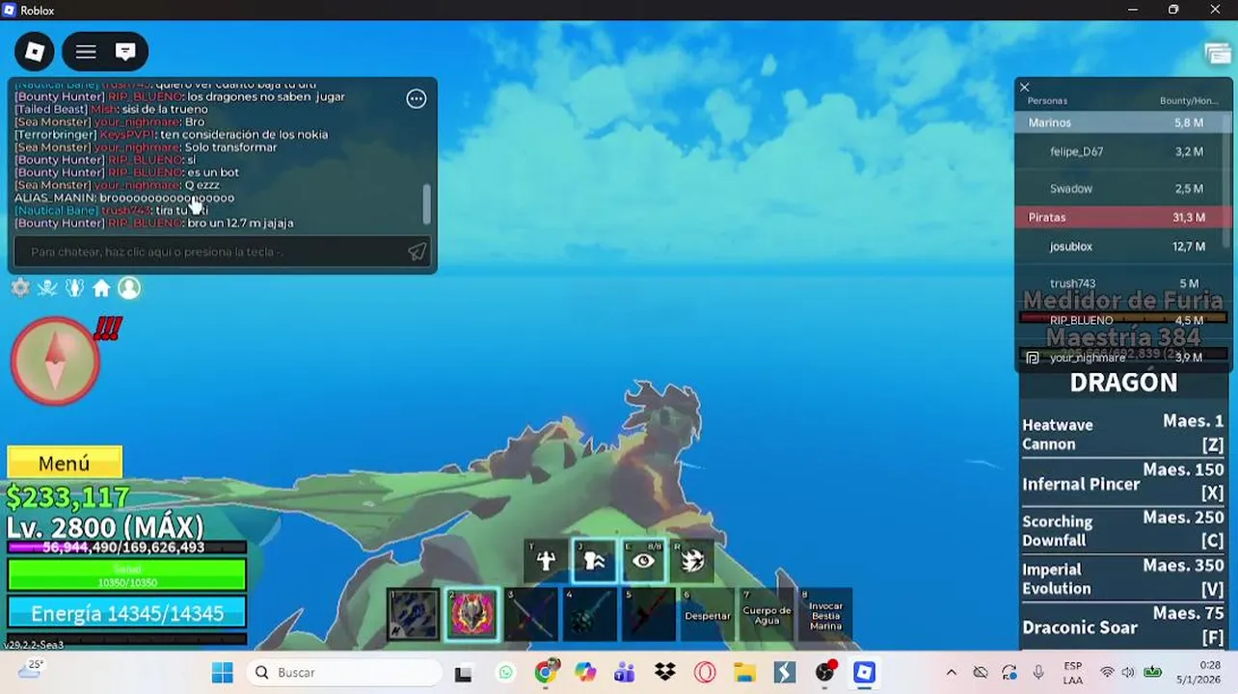Open OBS Studio from taskbar

[824, 673]
